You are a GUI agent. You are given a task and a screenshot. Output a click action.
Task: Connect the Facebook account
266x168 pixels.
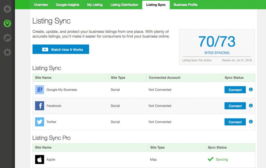(x=235, y=106)
